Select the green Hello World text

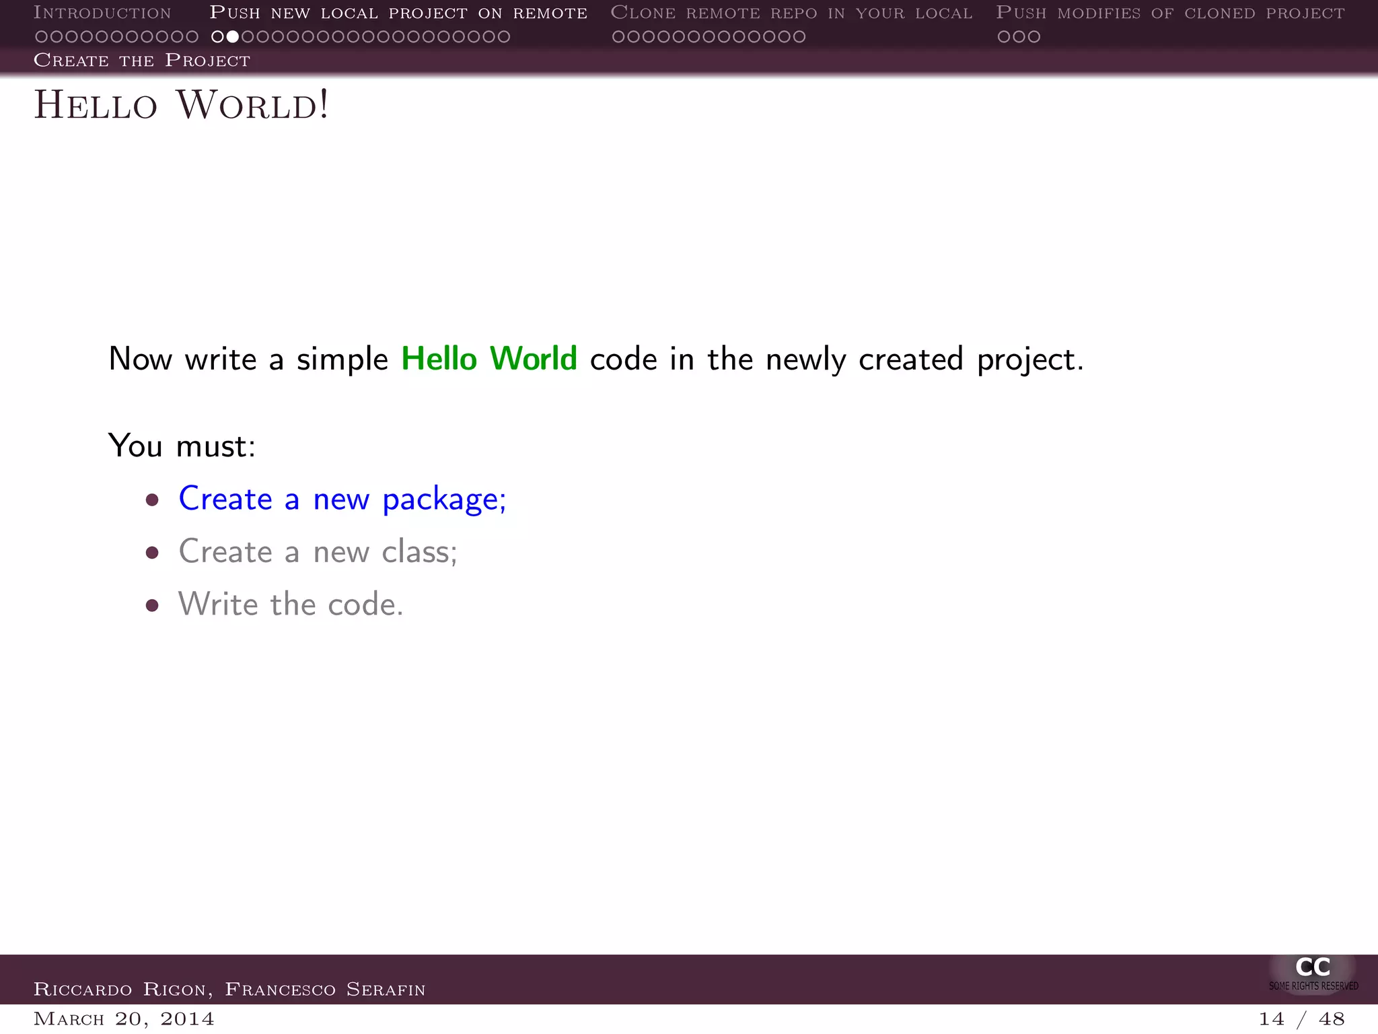pyautogui.click(x=489, y=359)
